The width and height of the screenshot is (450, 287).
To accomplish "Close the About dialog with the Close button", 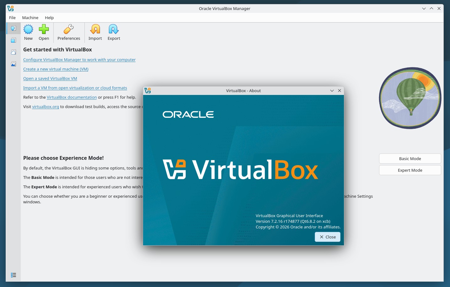I will (x=328, y=237).
